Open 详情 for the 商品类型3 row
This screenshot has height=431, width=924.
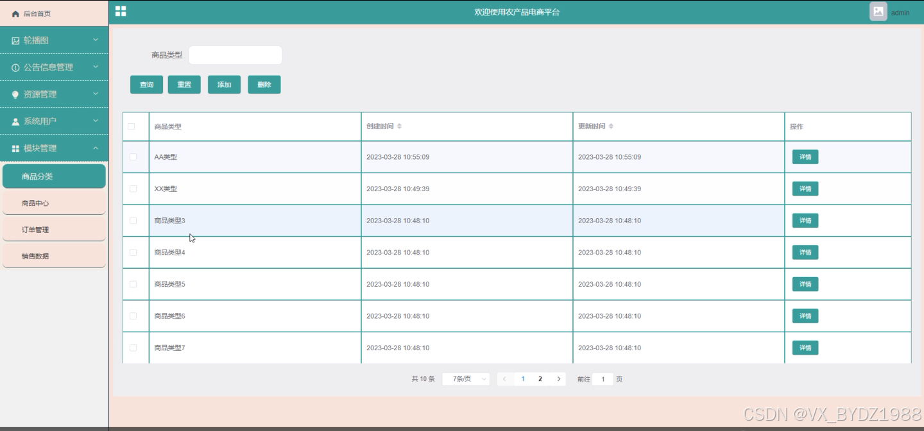(x=805, y=221)
